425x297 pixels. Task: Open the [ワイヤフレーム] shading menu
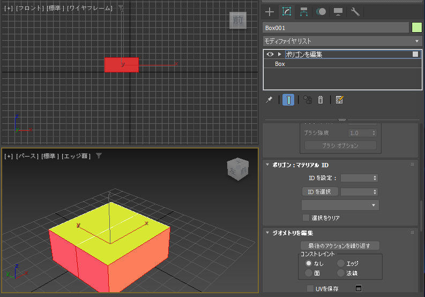(90, 8)
